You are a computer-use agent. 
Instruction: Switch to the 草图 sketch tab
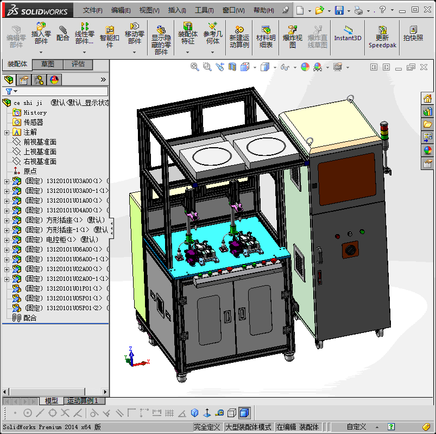48,64
